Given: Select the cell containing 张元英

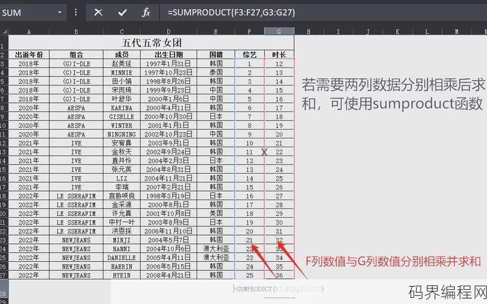Looking at the screenshot, I should pyautogui.click(x=121, y=169).
